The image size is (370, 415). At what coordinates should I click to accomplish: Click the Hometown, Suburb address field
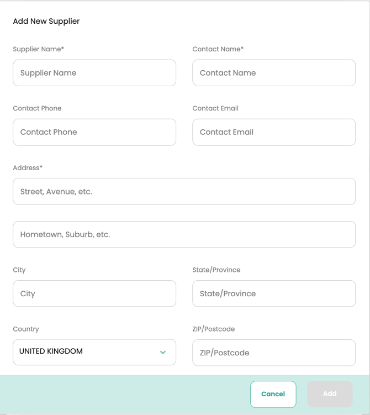tap(184, 234)
